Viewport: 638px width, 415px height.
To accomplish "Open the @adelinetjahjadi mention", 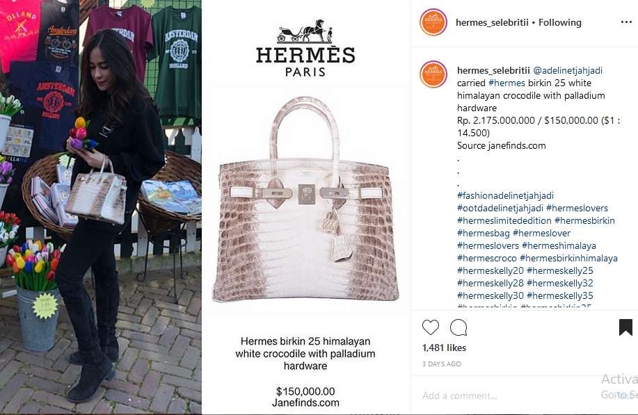I will (x=568, y=70).
